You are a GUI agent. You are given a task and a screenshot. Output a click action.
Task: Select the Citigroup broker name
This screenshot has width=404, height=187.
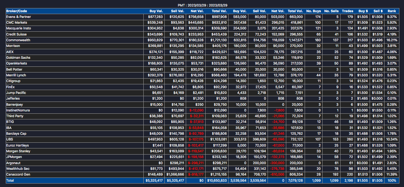point(13,81)
